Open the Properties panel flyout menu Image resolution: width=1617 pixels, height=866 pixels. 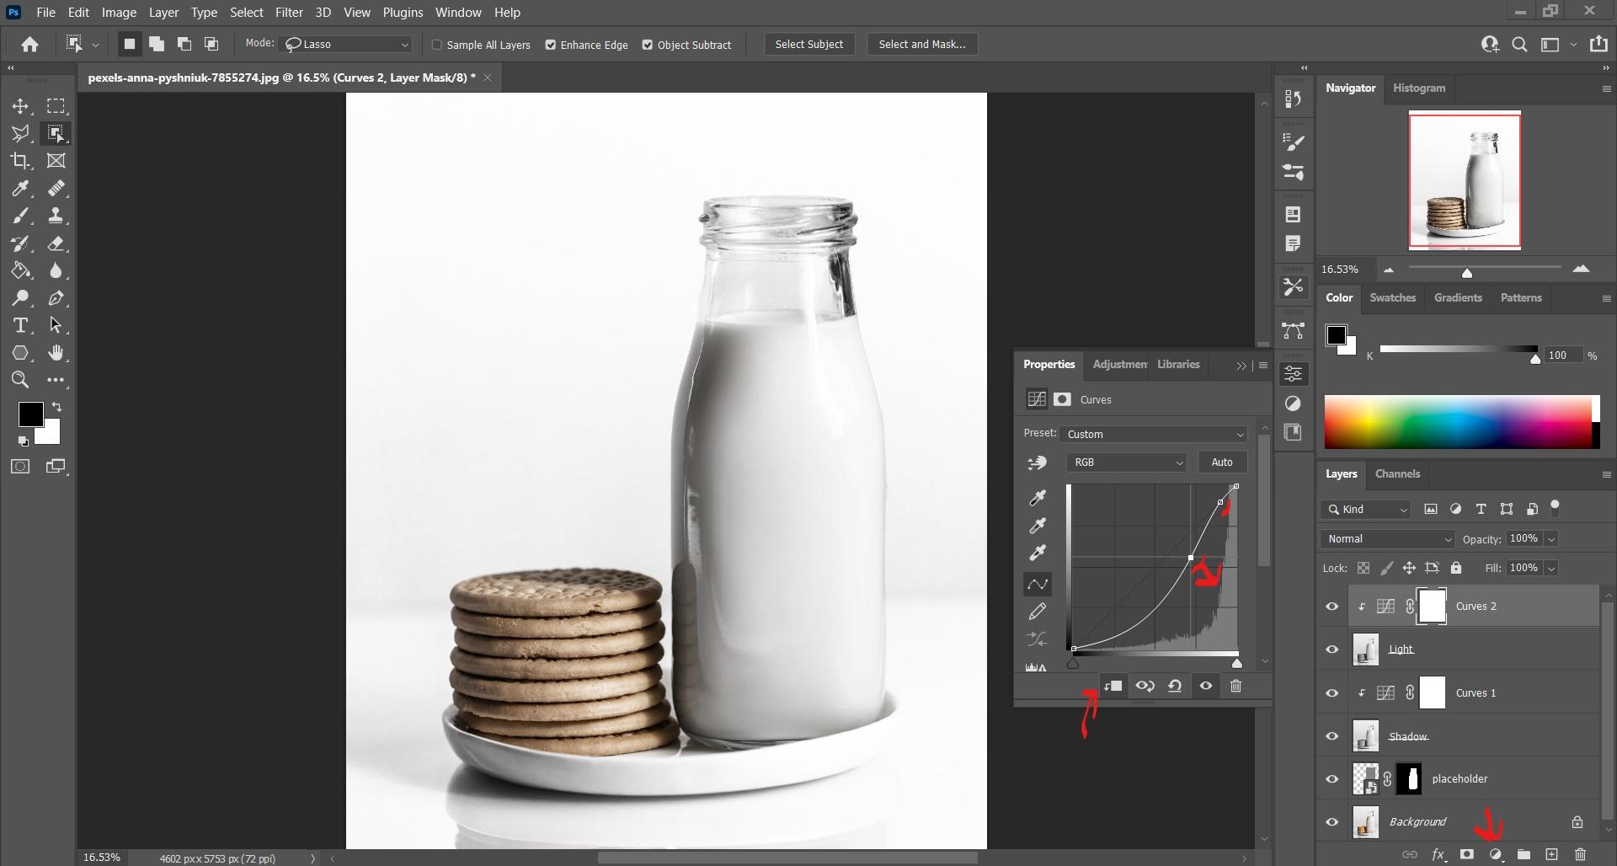[x=1262, y=365]
